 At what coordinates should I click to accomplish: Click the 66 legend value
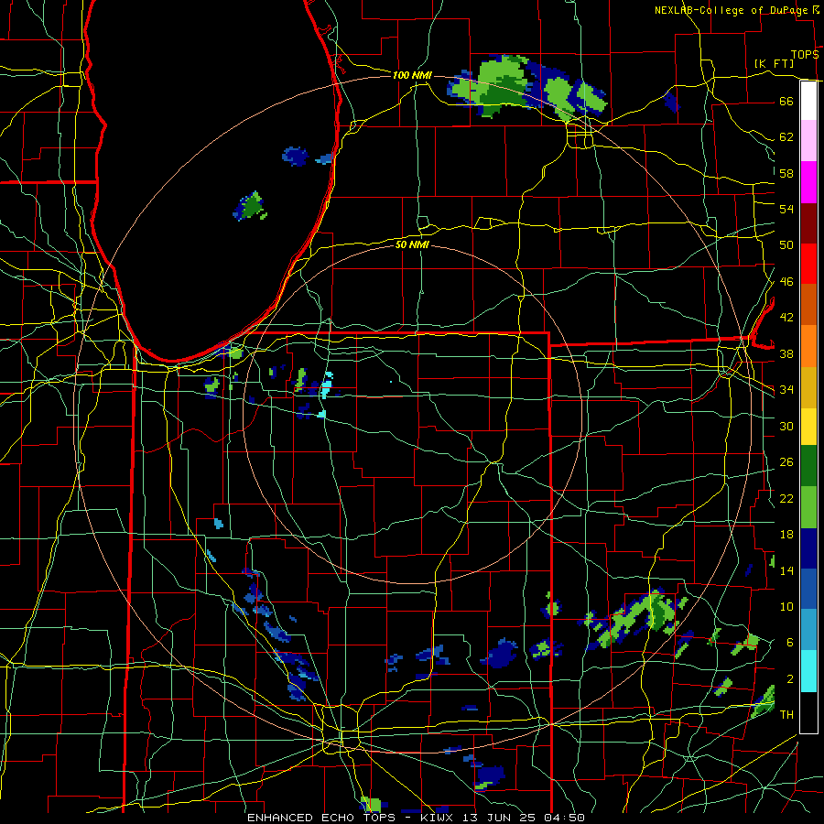tap(786, 101)
